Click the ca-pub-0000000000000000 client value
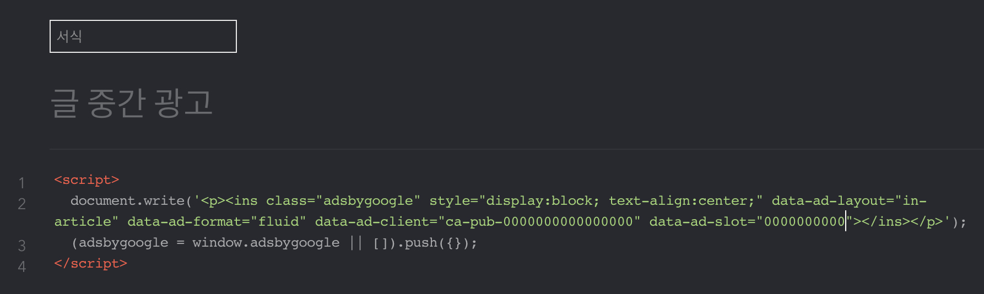The height and width of the screenshot is (294, 984). tap(539, 222)
